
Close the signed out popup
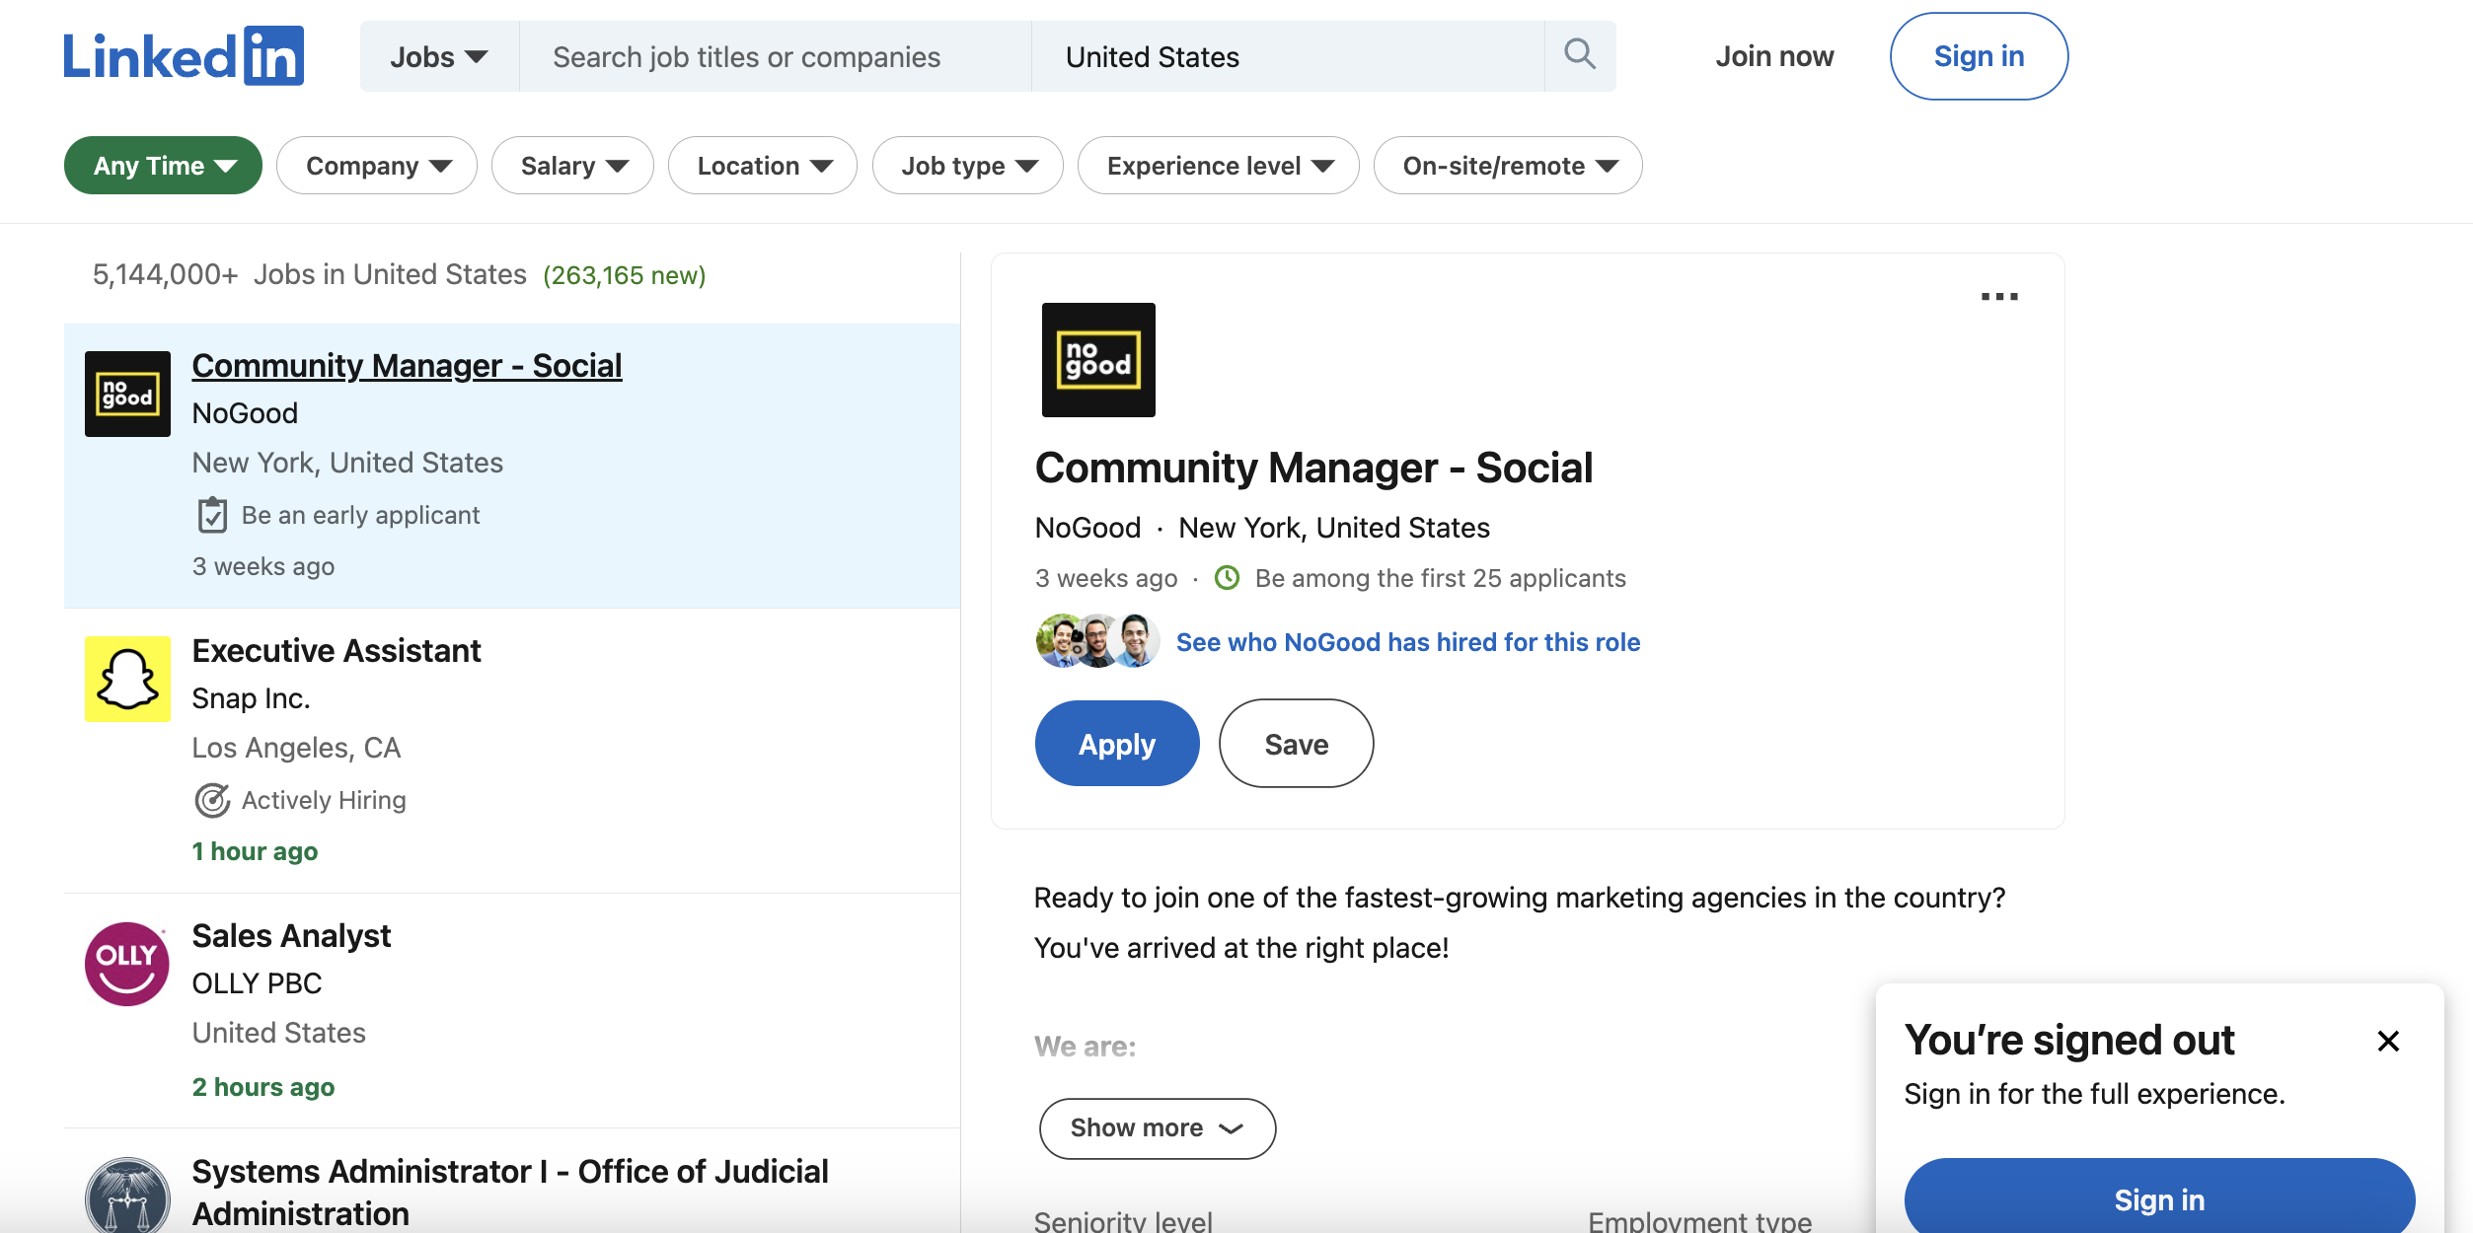pos(2388,1041)
